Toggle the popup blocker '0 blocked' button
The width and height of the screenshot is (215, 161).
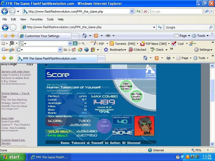click(x=137, y=50)
